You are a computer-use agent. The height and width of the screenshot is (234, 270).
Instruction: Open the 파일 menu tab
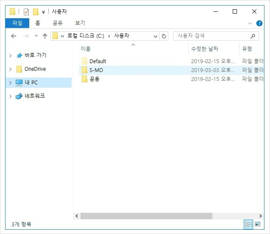click(x=17, y=23)
